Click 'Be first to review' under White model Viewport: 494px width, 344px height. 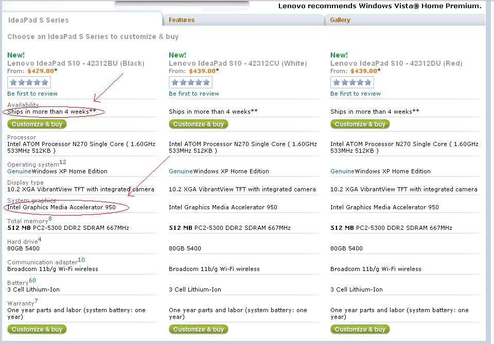(x=194, y=94)
